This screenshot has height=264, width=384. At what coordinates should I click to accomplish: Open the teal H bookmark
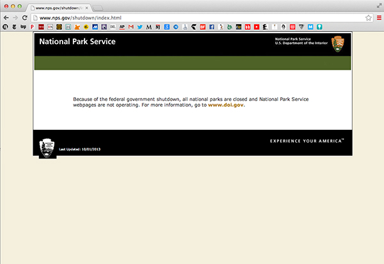pos(68,27)
